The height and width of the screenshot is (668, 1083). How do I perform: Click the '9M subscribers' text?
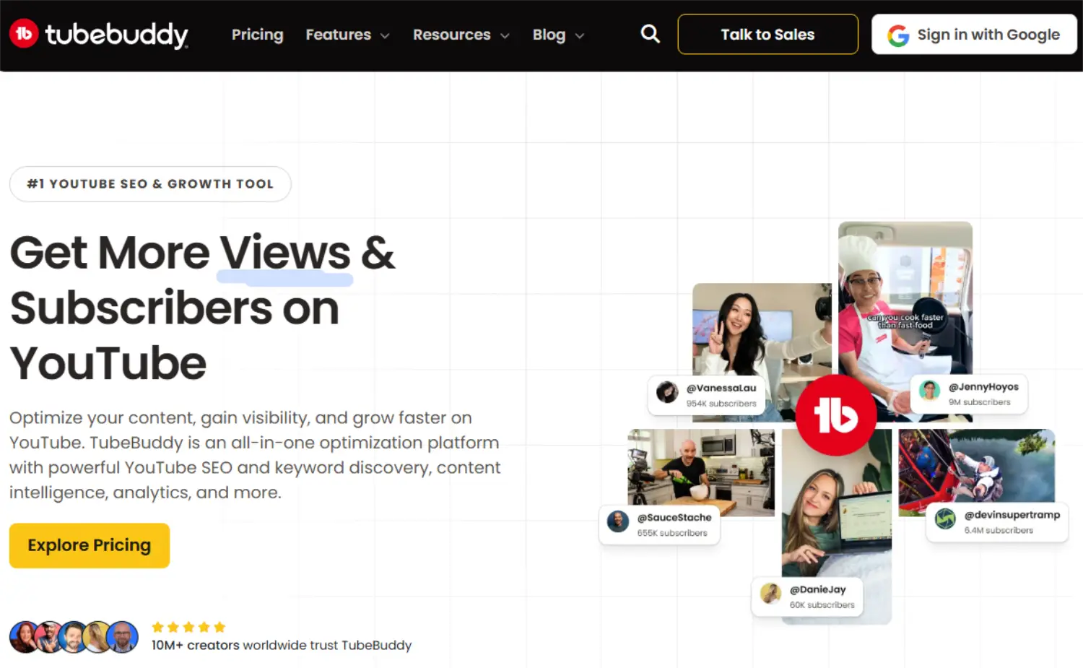[979, 402]
